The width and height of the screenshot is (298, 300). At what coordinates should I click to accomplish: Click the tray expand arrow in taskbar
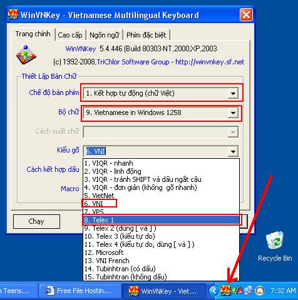[213, 291]
